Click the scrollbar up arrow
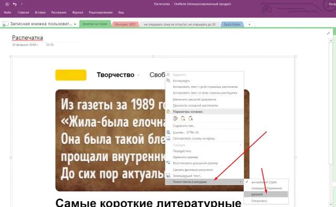The width and height of the screenshot is (336, 207). [331, 40]
